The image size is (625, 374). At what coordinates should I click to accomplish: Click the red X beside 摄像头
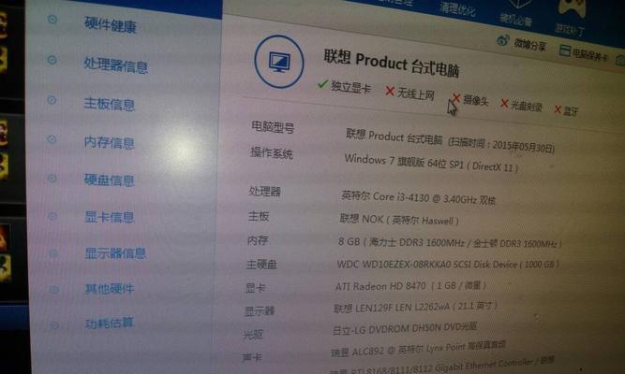(x=456, y=98)
